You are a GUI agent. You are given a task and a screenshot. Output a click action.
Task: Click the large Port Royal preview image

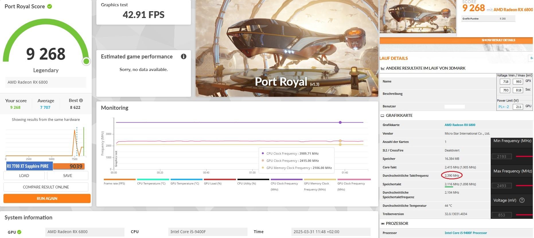point(287,48)
